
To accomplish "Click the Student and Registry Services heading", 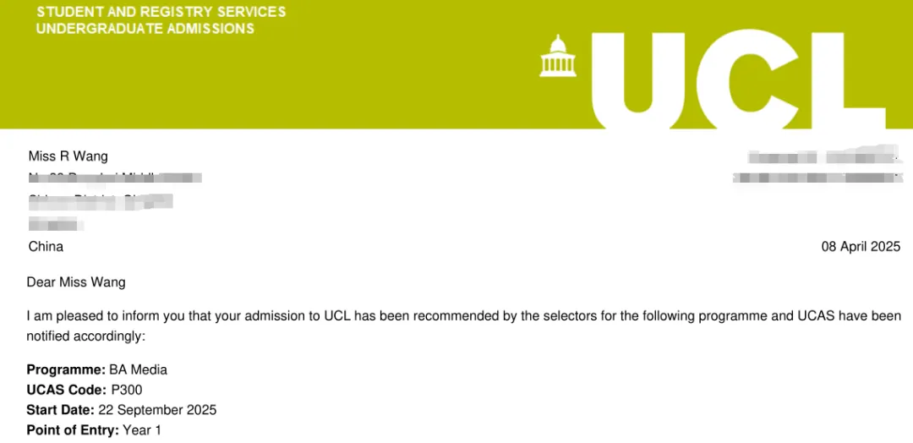I will [161, 12].
